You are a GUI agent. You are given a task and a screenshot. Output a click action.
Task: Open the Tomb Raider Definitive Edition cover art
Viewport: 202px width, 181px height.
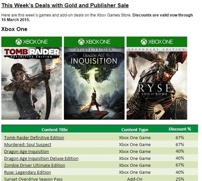(32, 83)
